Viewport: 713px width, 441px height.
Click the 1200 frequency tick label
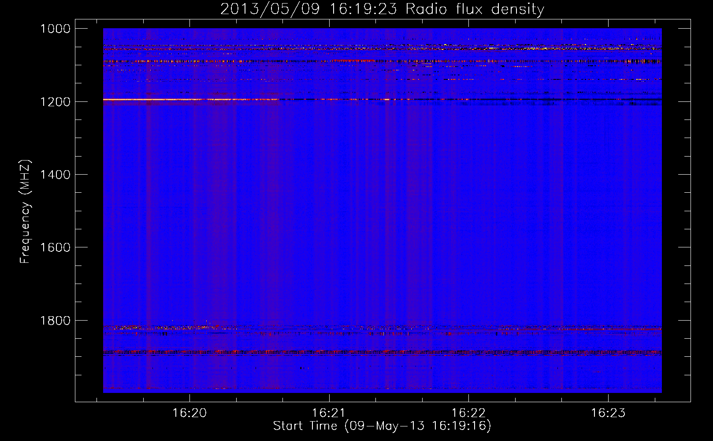(x=55, y=101)
